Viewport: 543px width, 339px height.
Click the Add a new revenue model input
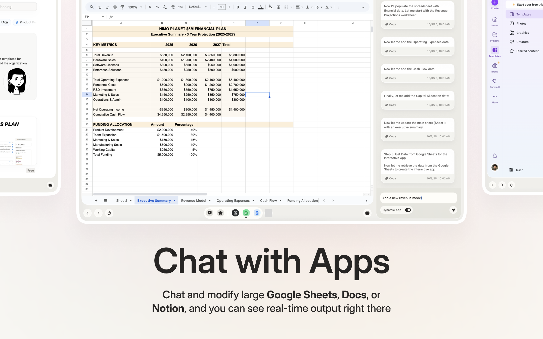point(418,198)
